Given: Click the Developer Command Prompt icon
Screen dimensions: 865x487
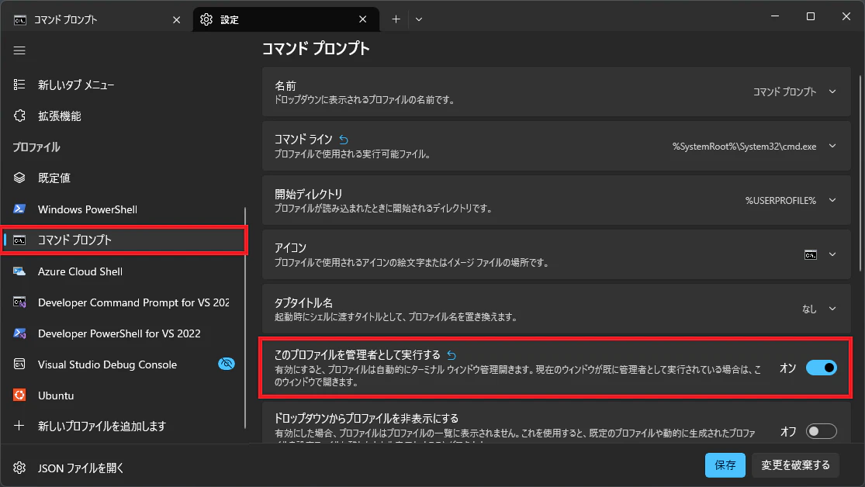Looking at the screenshot, I should click(x=19, y=302).
